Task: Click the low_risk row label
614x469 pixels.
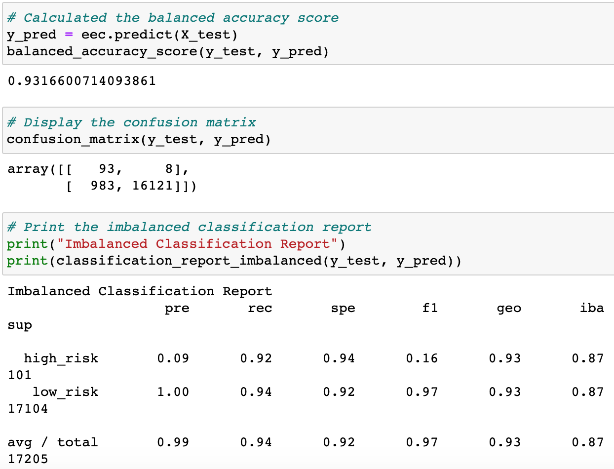Action: [x=66, y=392]
